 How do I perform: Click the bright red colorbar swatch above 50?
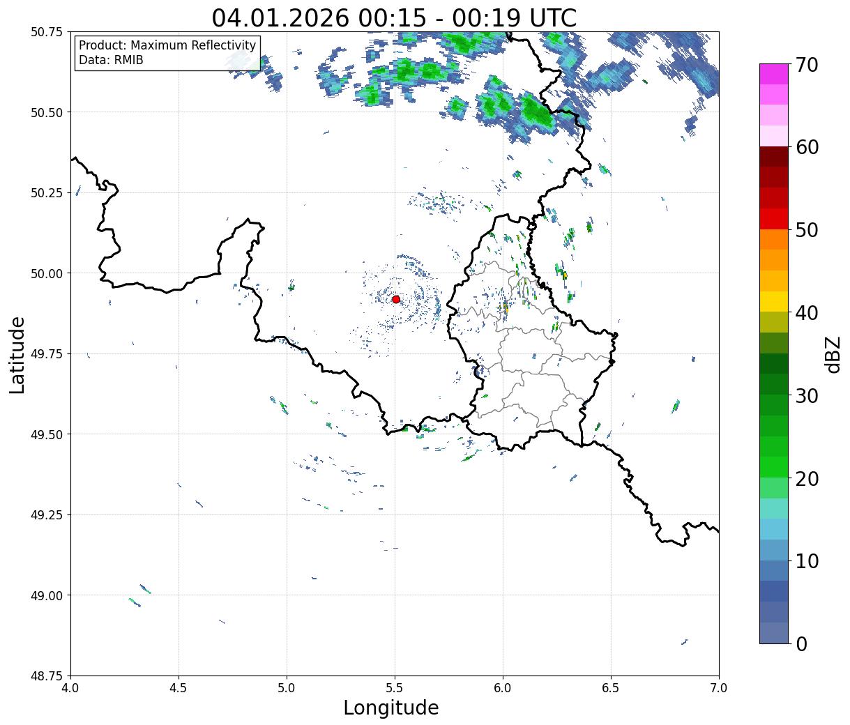(774, 219)
